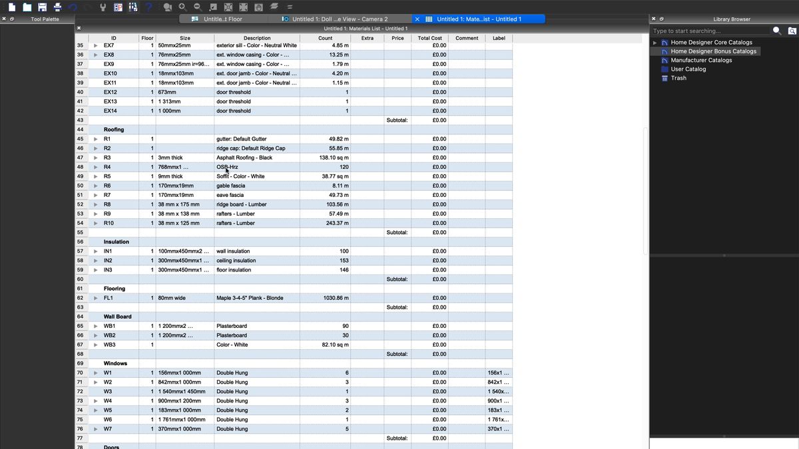This screenshot has height=449, width=799.
Task: Start a library search with the magnifier icon
Action: pos(776,31)
